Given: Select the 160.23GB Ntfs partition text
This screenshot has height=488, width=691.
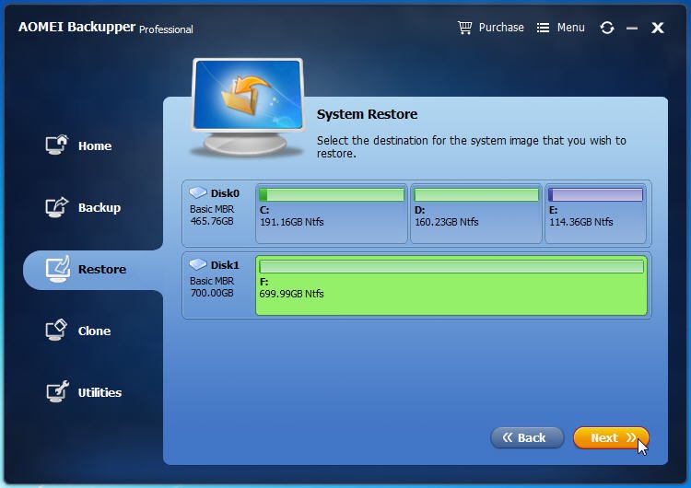Looking at the screenshot, I should click(x=447, y=222).
